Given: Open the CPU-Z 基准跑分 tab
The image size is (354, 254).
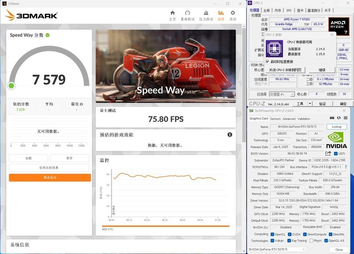Looking at the screenshot, I should pos(314,10).
